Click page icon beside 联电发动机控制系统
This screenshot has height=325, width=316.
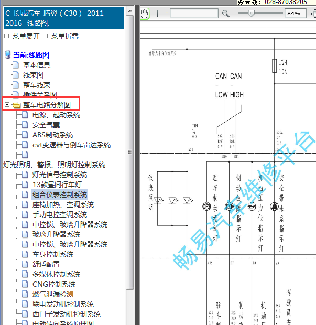25,304
